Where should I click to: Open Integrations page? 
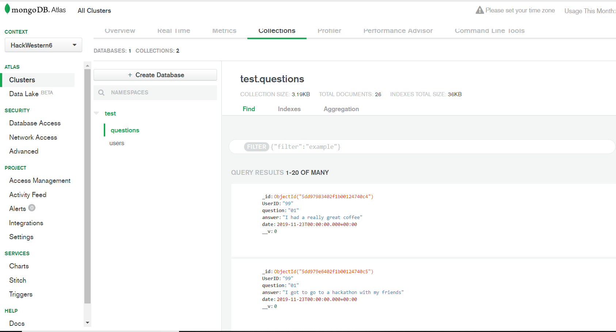pos(26,223)
